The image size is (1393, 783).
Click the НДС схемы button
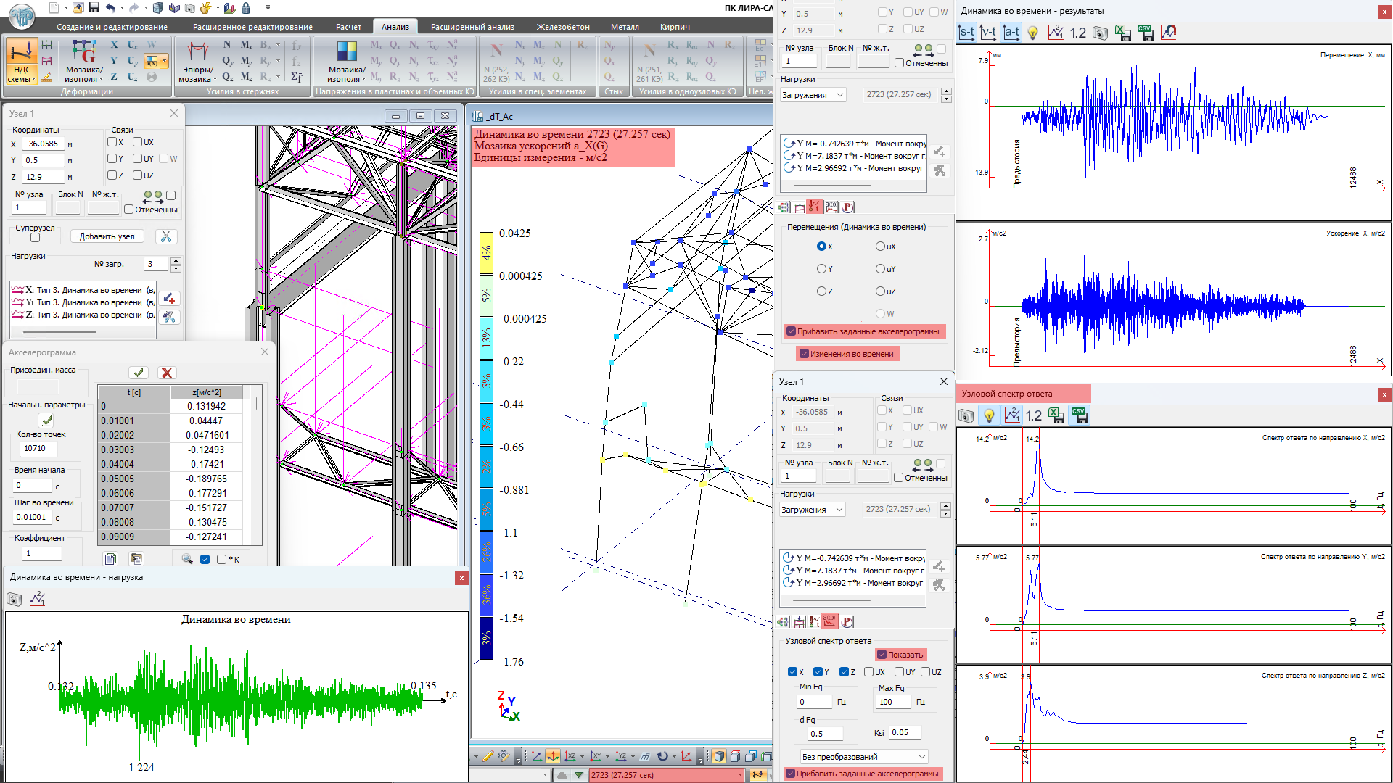22,62
